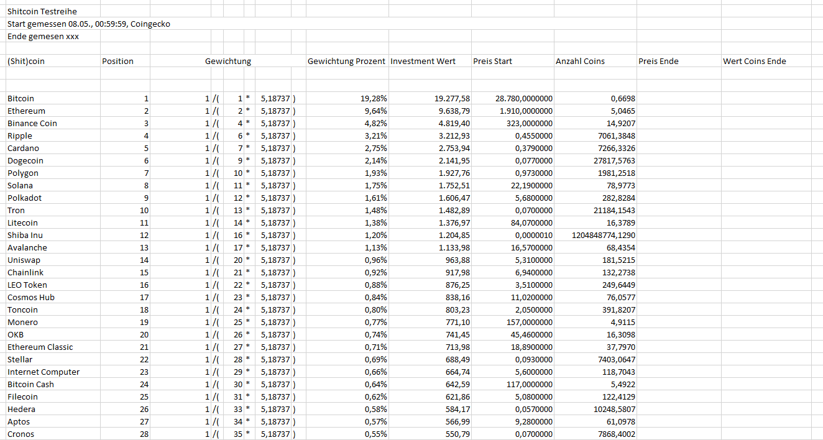Click the '9,64%' weighting cell
Viewport: 823px width, 440px height.
pyautogui.click(x=347, y=111)
